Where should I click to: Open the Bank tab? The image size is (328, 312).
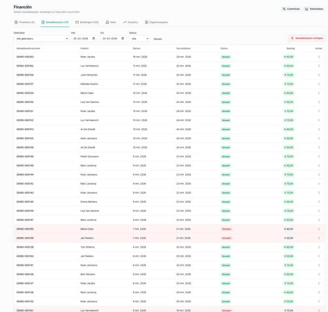[x=111, y=22]
